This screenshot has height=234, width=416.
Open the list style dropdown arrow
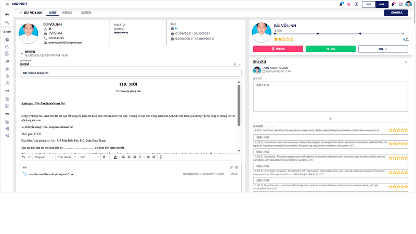[x=144, y=157]
